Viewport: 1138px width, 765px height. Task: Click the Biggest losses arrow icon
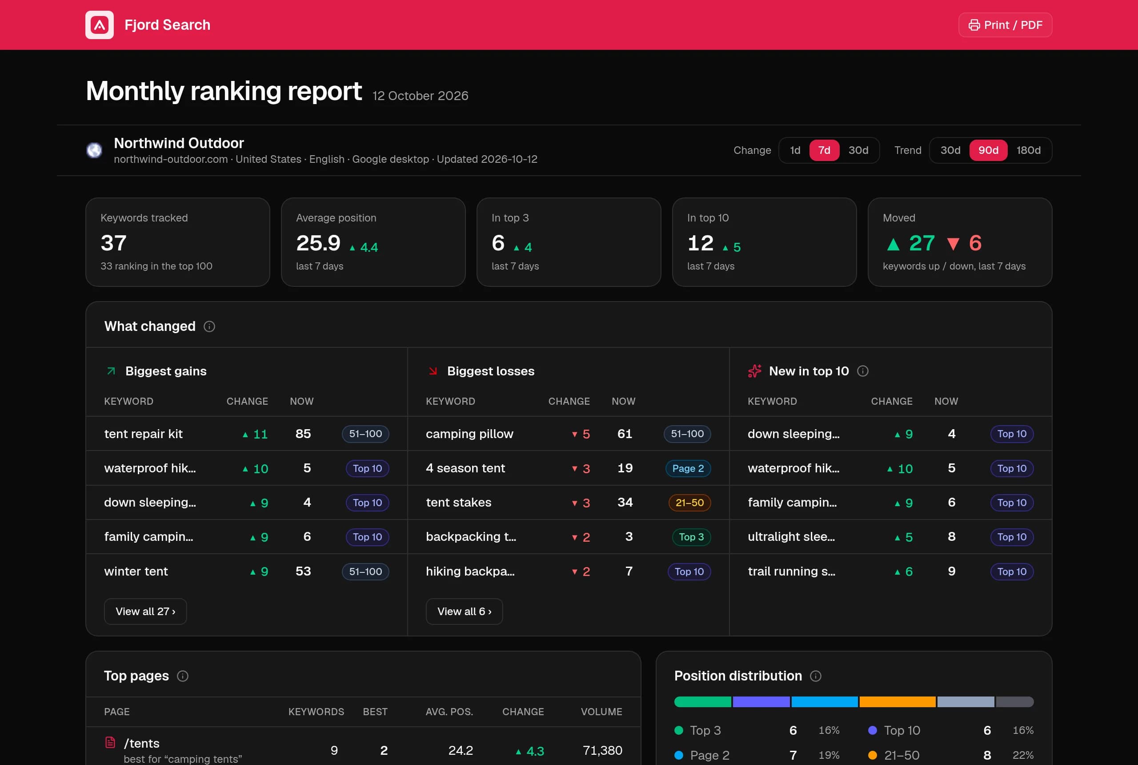click(433, 371)
